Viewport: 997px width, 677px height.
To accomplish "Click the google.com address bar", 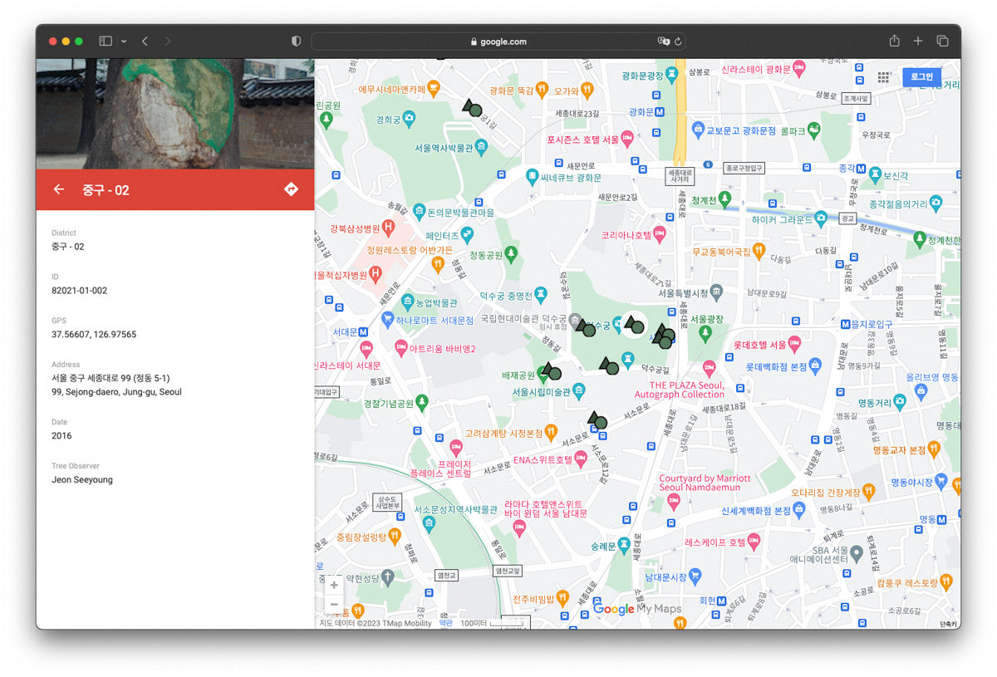I will coord(498,42).
